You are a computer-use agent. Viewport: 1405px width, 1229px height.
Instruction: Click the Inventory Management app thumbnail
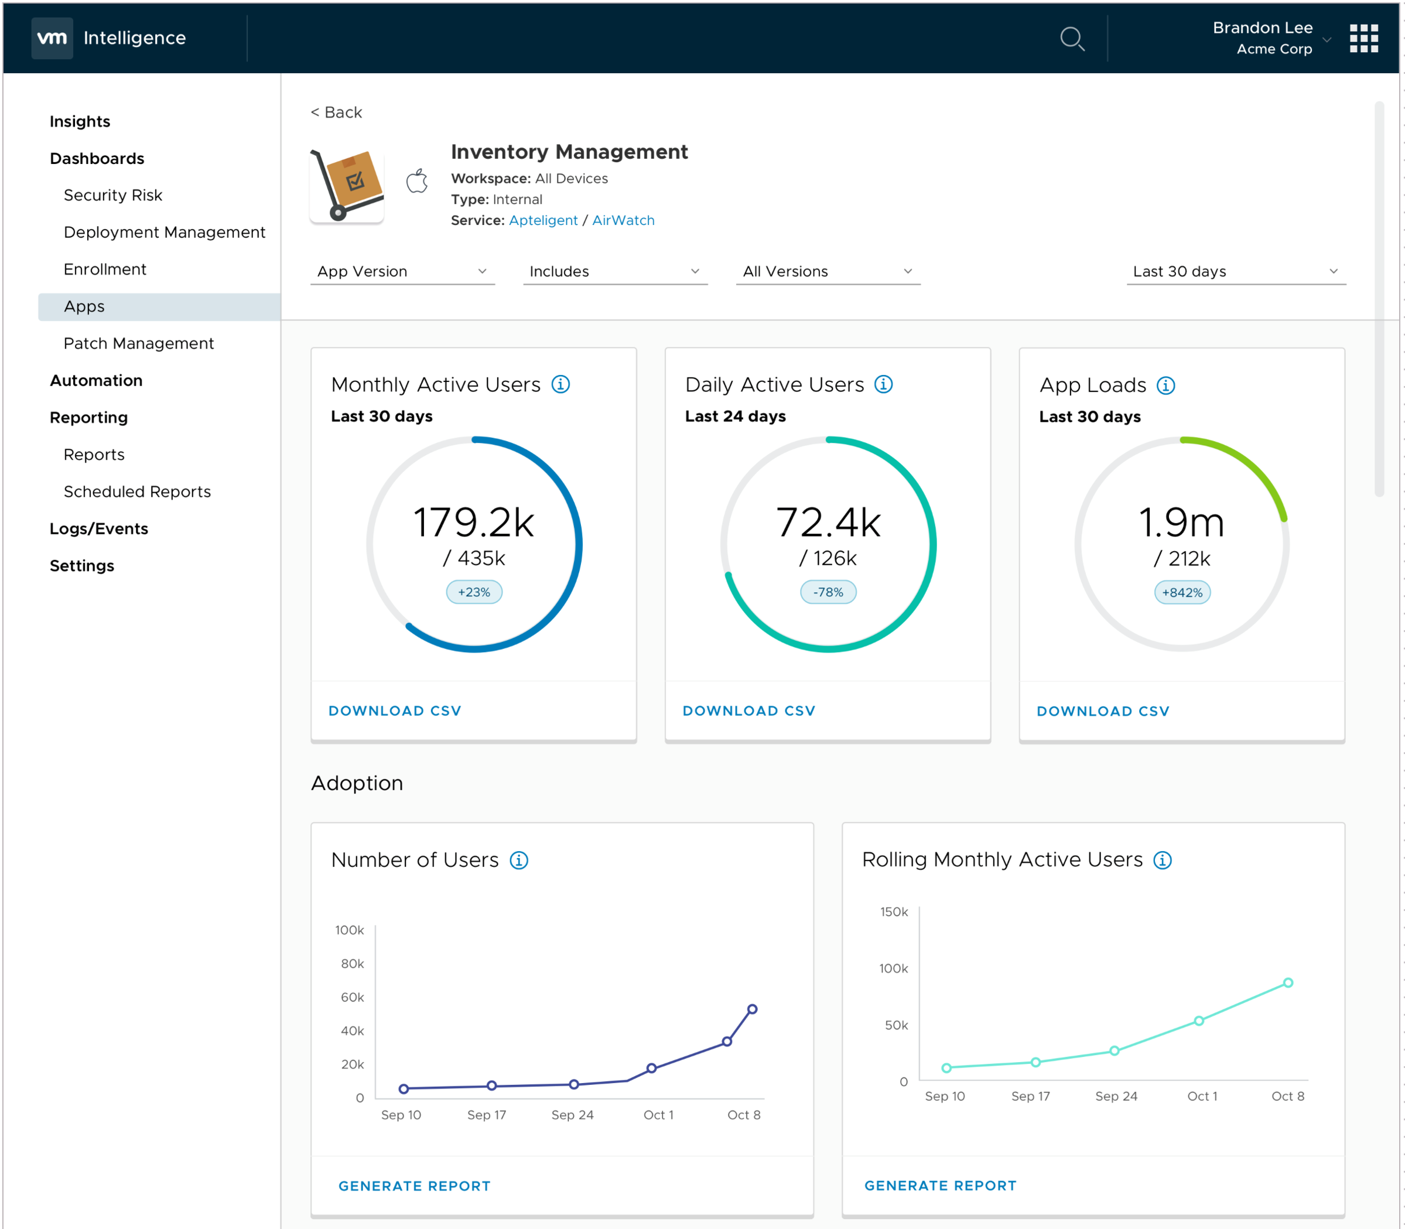click(346, 184)
